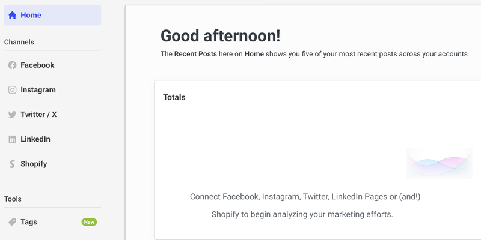Click the Twitter bird icon
The height and width of the screenshot is (240, 481).
click(12, 115)
